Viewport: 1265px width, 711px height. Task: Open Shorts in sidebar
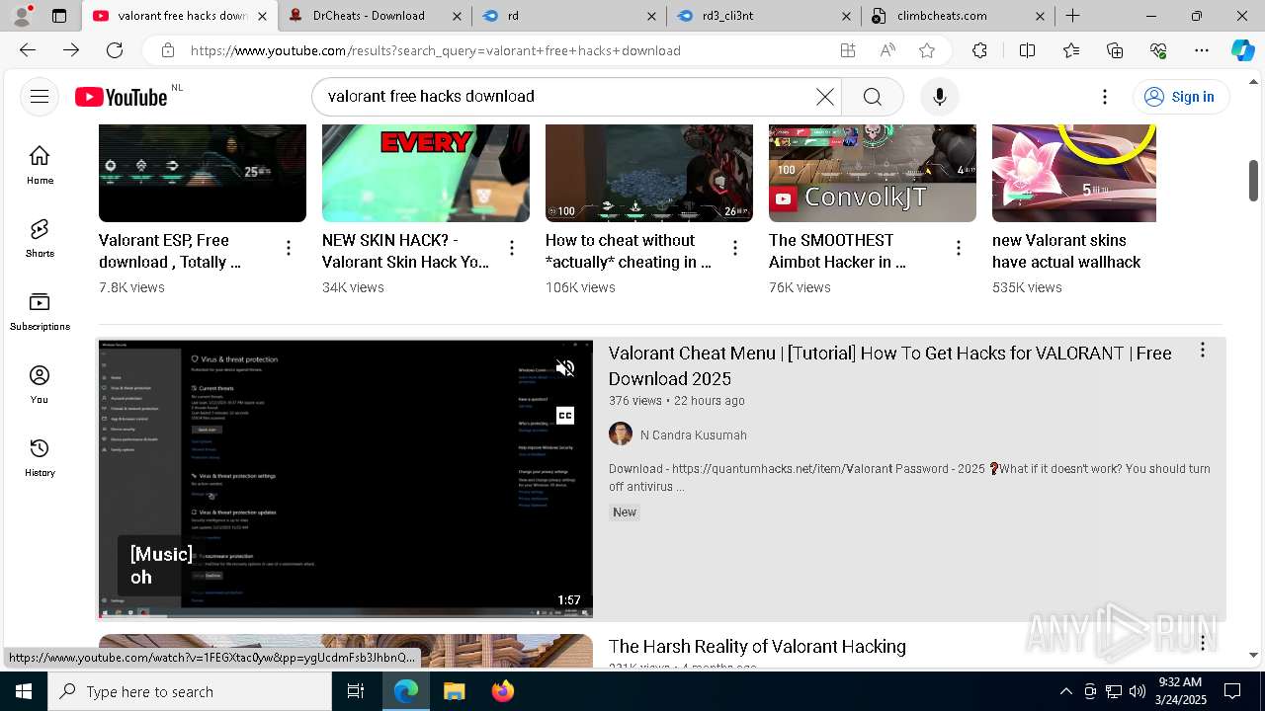point(40,238)
